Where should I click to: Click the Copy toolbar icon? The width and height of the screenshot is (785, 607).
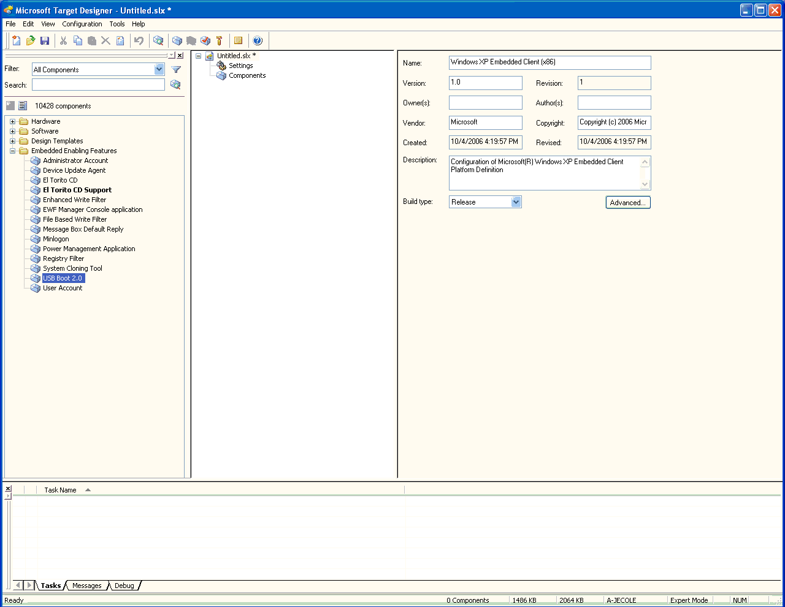(78, 40)
